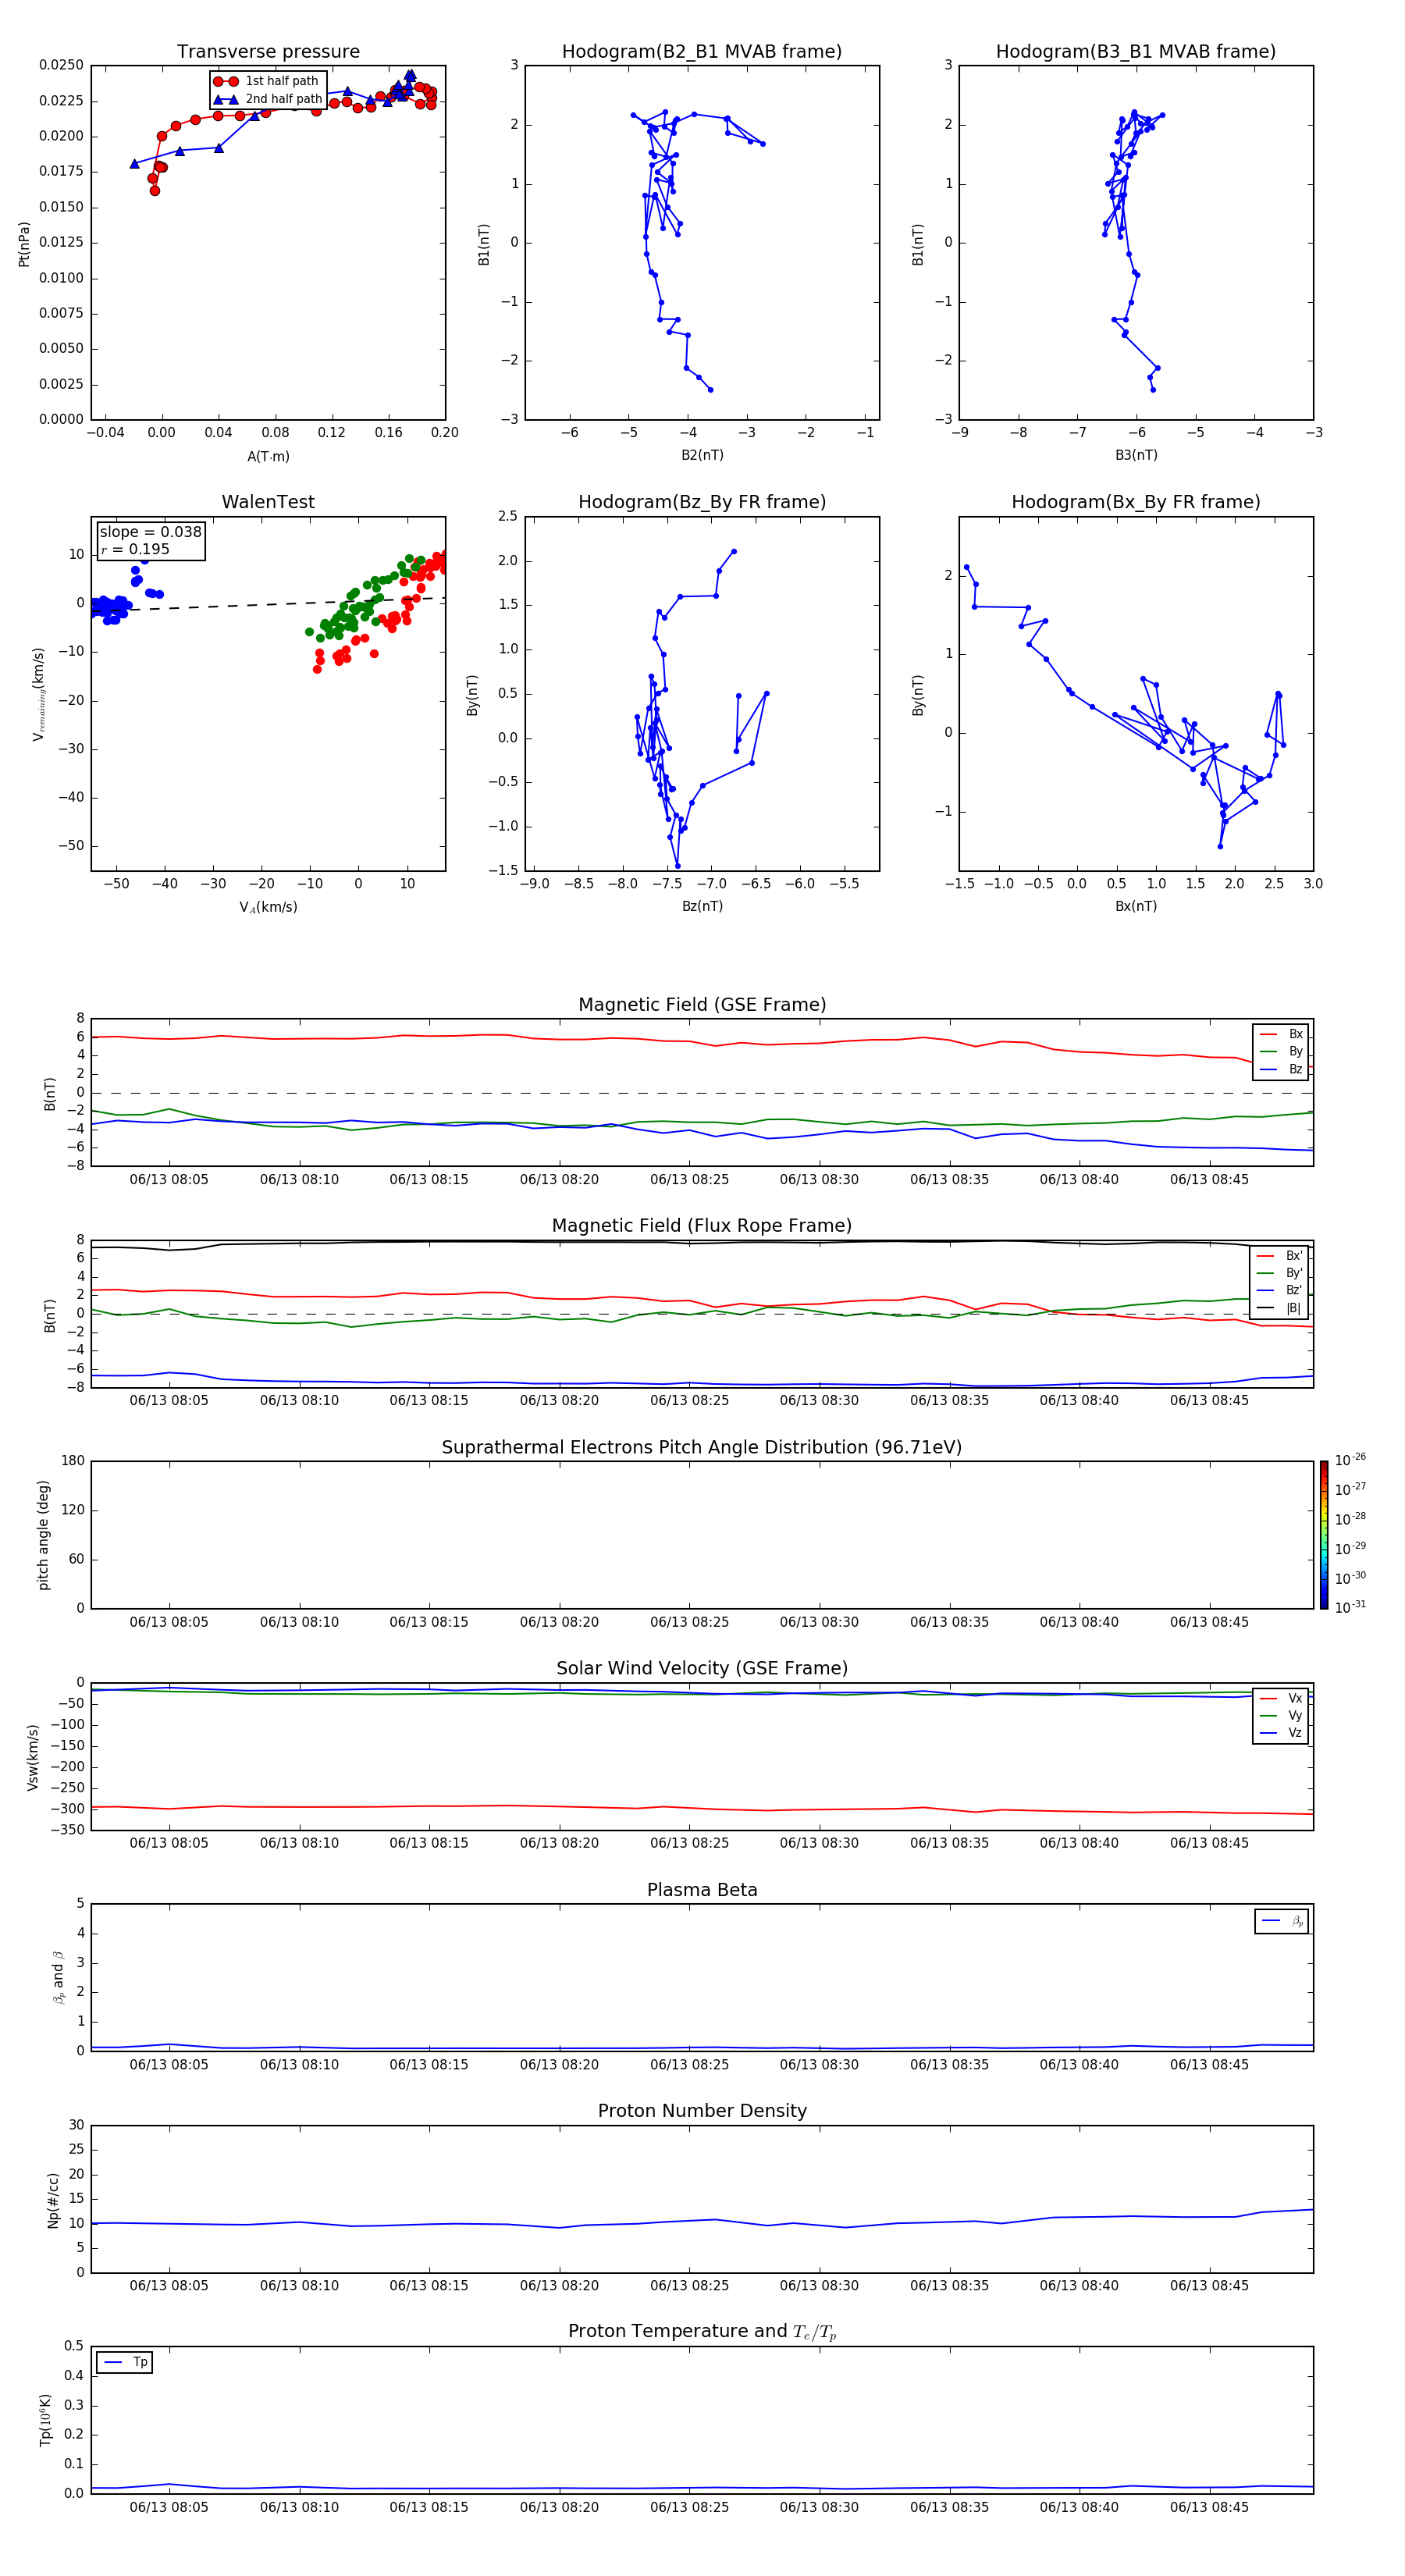Click the 'B3(nT)' x-axis label

(1136, 455)
